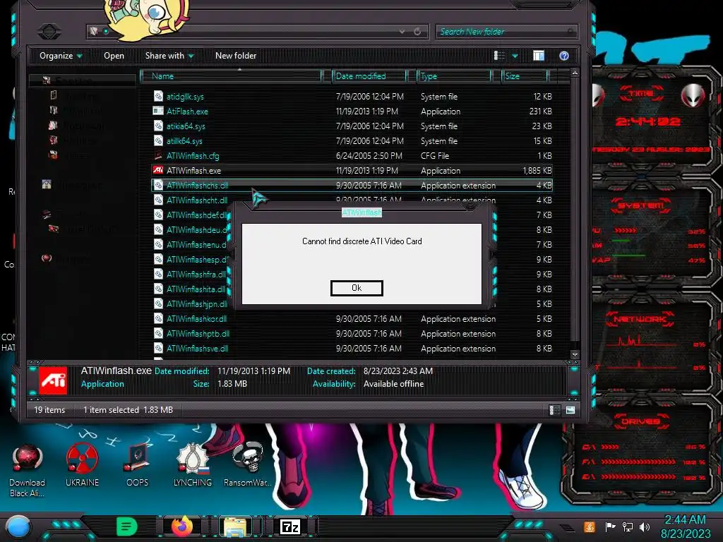Select the atidgllk.sys file icon

point(158,96)
